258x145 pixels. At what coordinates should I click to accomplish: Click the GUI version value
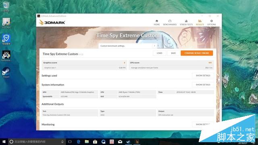click(124, 97)
